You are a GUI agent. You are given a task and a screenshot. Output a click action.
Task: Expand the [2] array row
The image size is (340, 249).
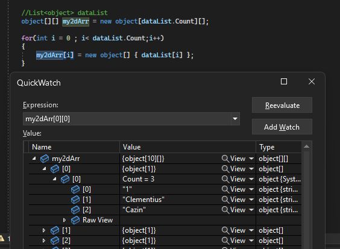pos(44,241)
